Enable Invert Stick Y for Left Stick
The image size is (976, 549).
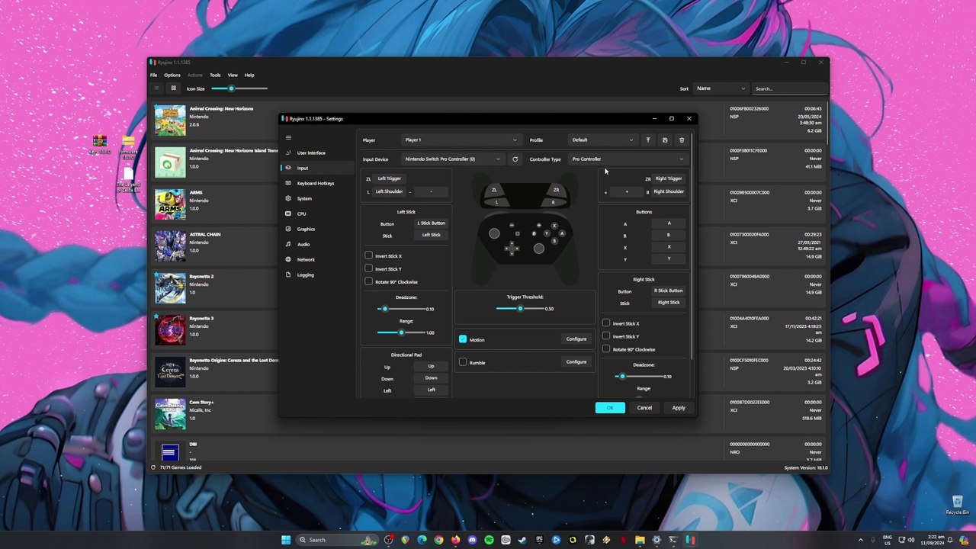(x=369, y=268)
